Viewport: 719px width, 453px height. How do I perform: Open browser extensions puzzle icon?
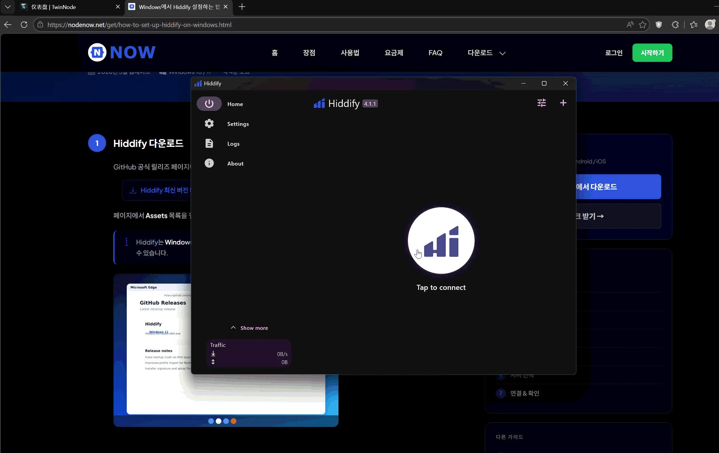(675, 25)
